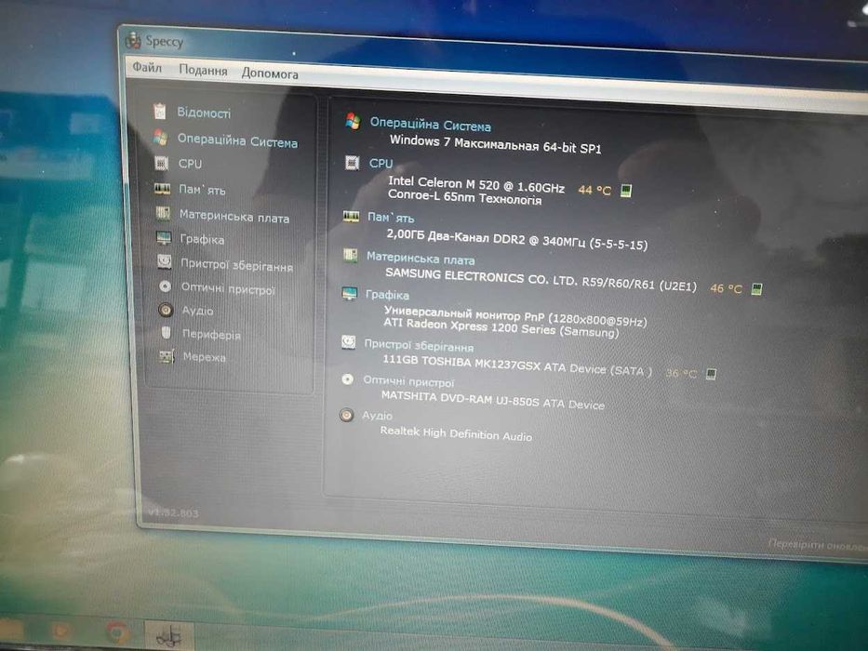
Task: Select Пристрої зберігання in the sidebar
Action: click(x=236, y=265)
